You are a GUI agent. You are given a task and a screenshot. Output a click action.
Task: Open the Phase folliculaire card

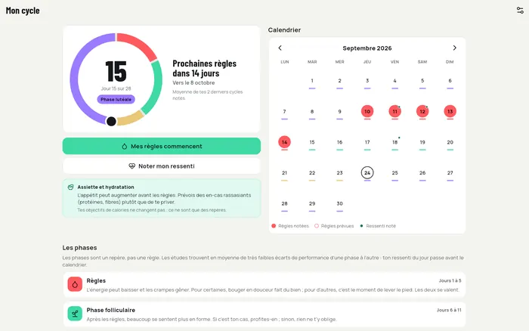coord(264,314)
